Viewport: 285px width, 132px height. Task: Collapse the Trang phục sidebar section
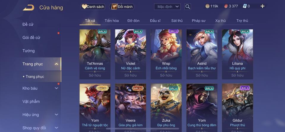[56, 64]
